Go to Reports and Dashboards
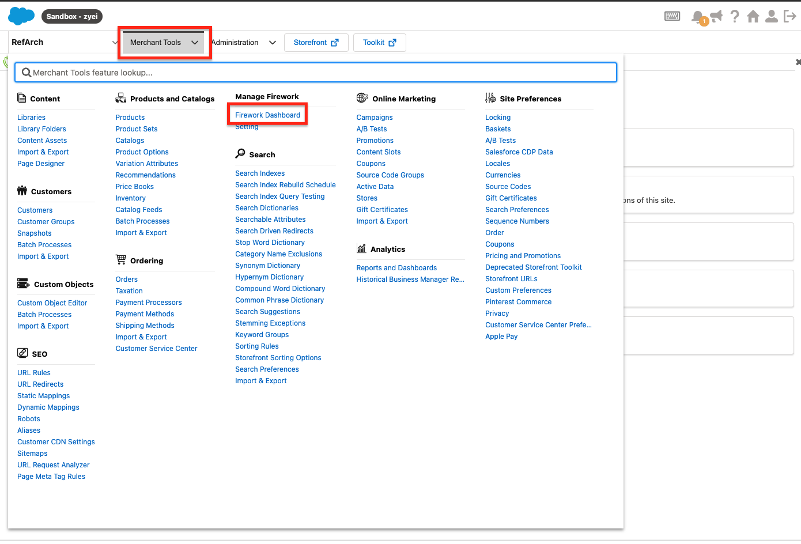The image size is (801, 544). point(396,268)
